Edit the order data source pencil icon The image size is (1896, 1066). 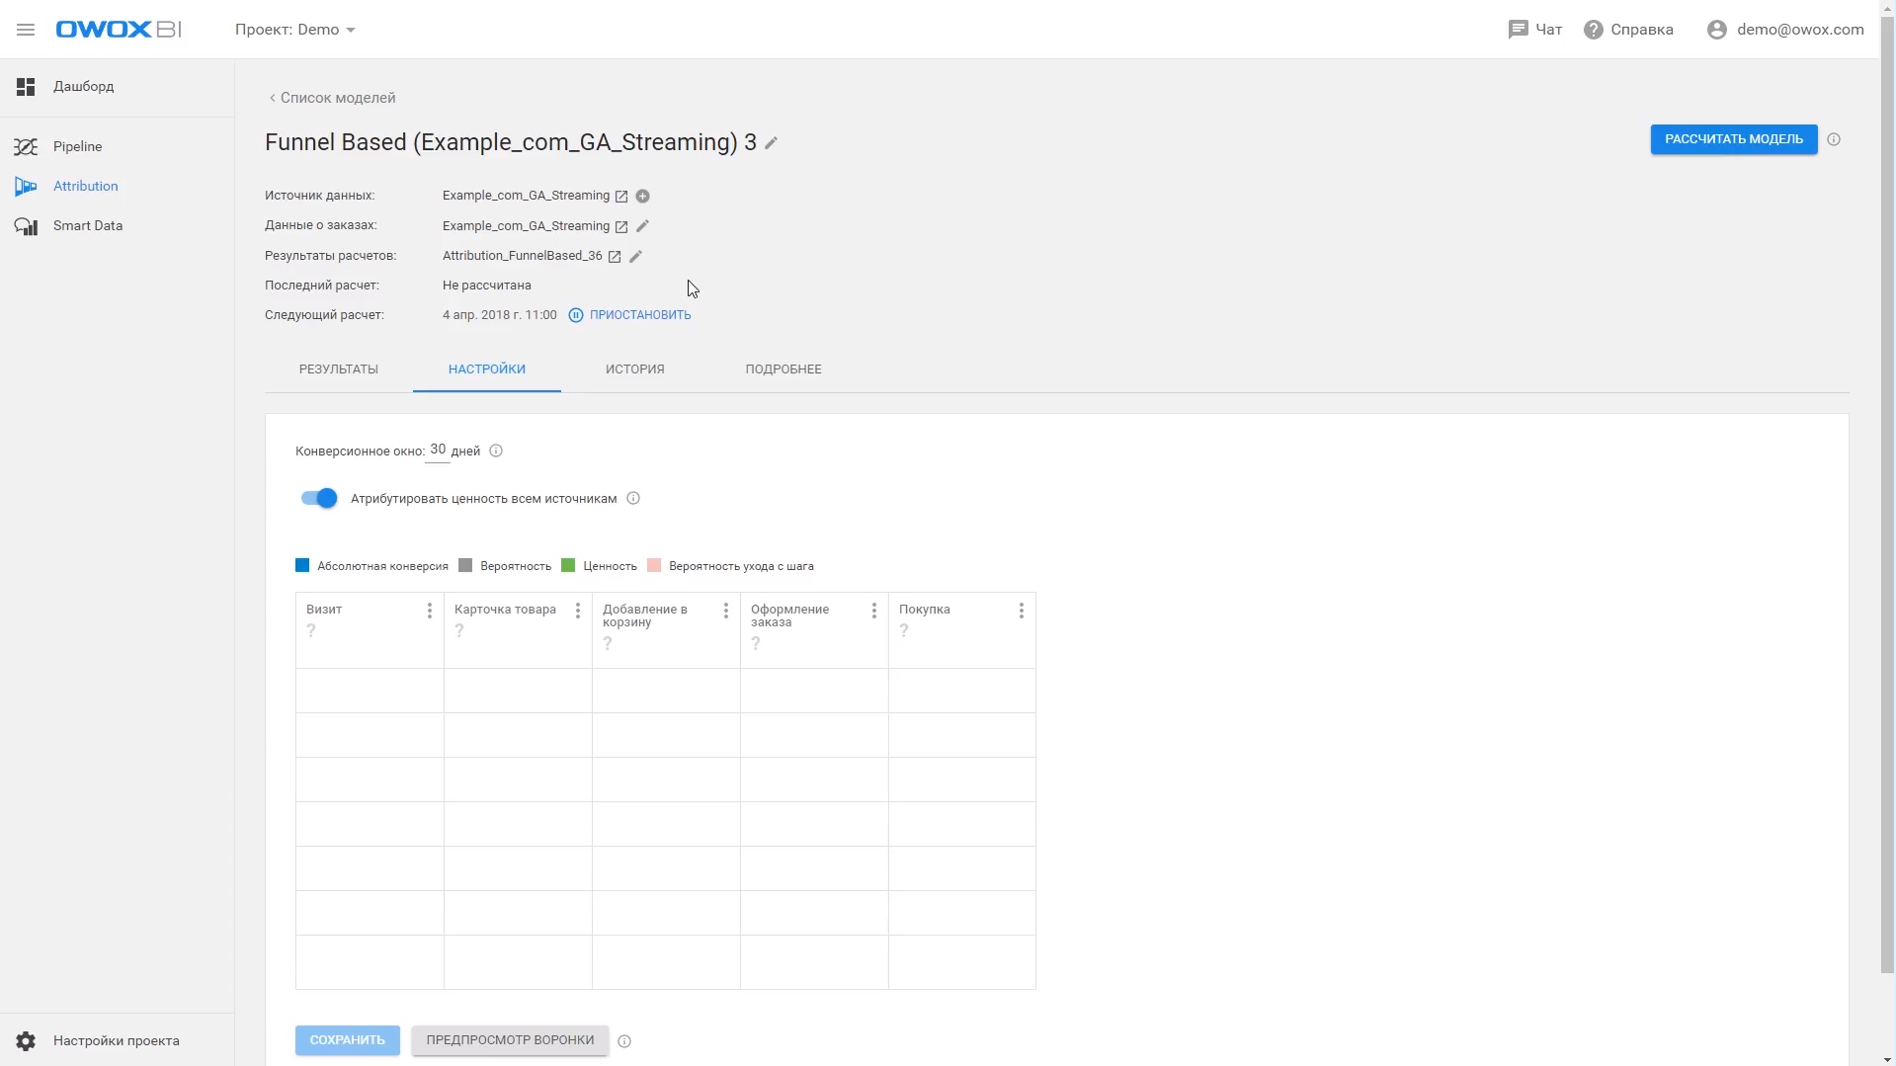tap(642, 226)
